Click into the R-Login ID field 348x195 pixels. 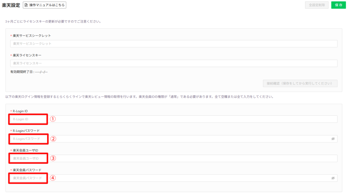coord(174,119)
